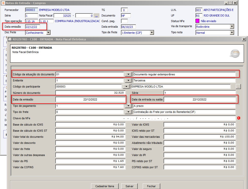The image size is (248, 189).
Task: Click the Valor do ICMS field
Action: coord(200,125)
